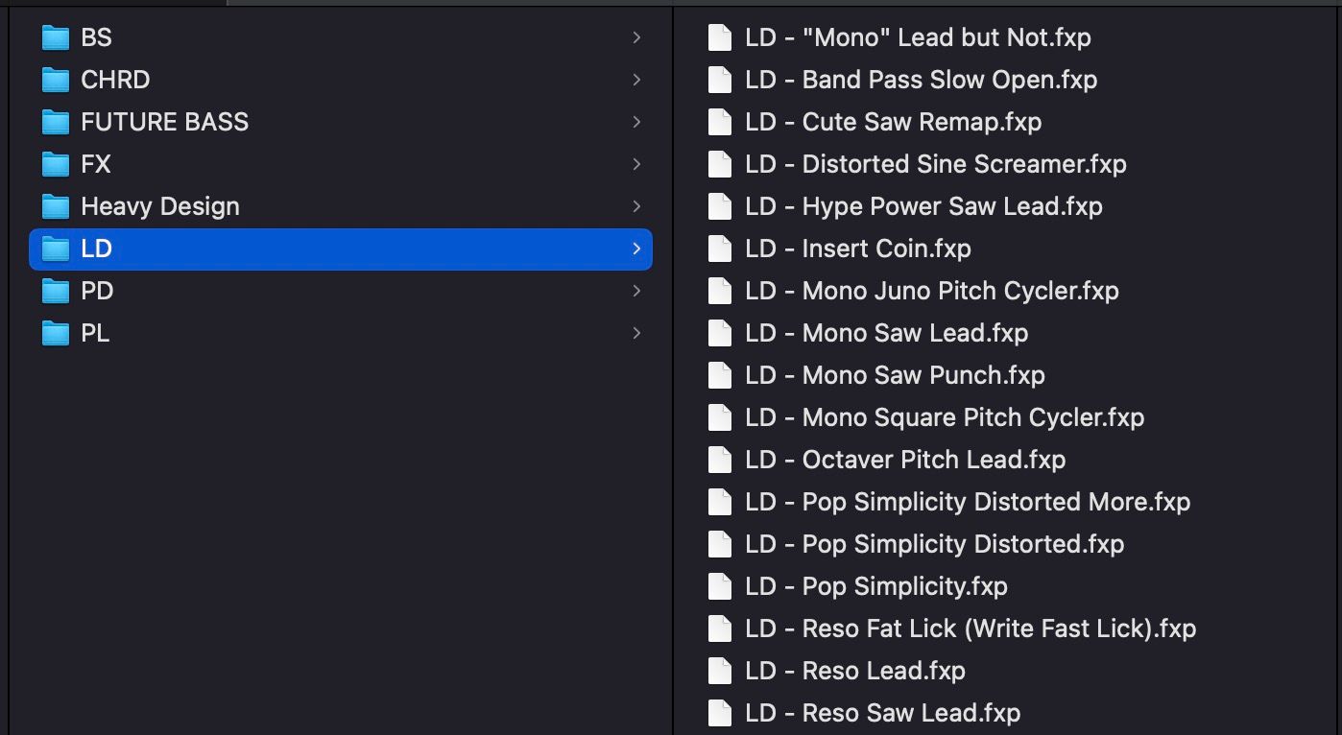
Task: Select LD - Pop Simplicity.fxp file
Action: coord(904,586)
